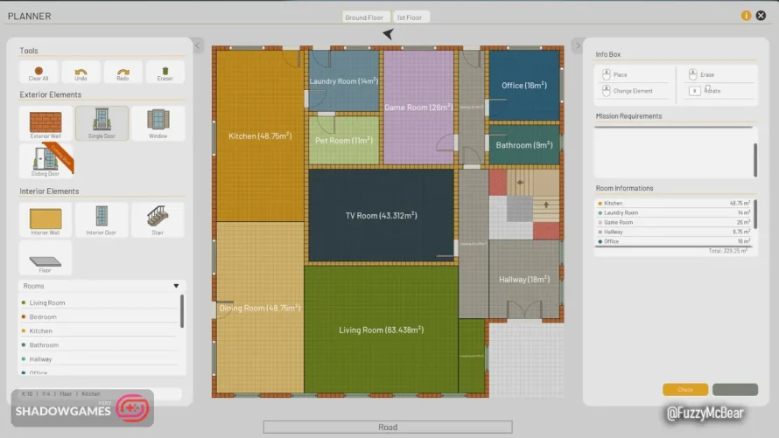This screenshot has height=438, width=779.
Task: Open the Rooms dropdown
Action: (x=102, y=286)
